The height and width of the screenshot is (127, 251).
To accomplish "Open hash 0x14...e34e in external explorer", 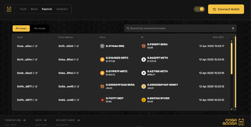I will 36,59.
